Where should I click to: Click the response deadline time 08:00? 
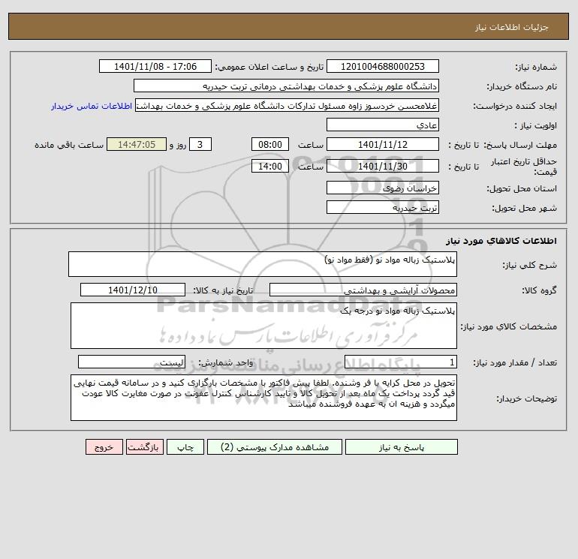point(270,145)
